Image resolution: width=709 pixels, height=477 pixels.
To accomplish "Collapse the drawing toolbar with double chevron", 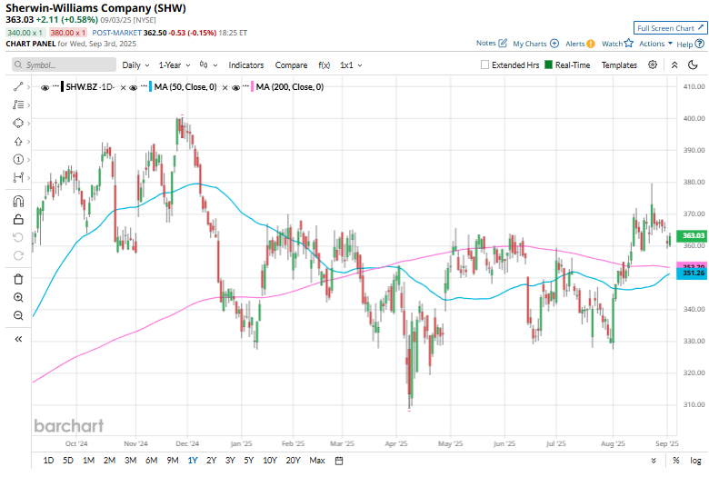I will click(18, 339).
